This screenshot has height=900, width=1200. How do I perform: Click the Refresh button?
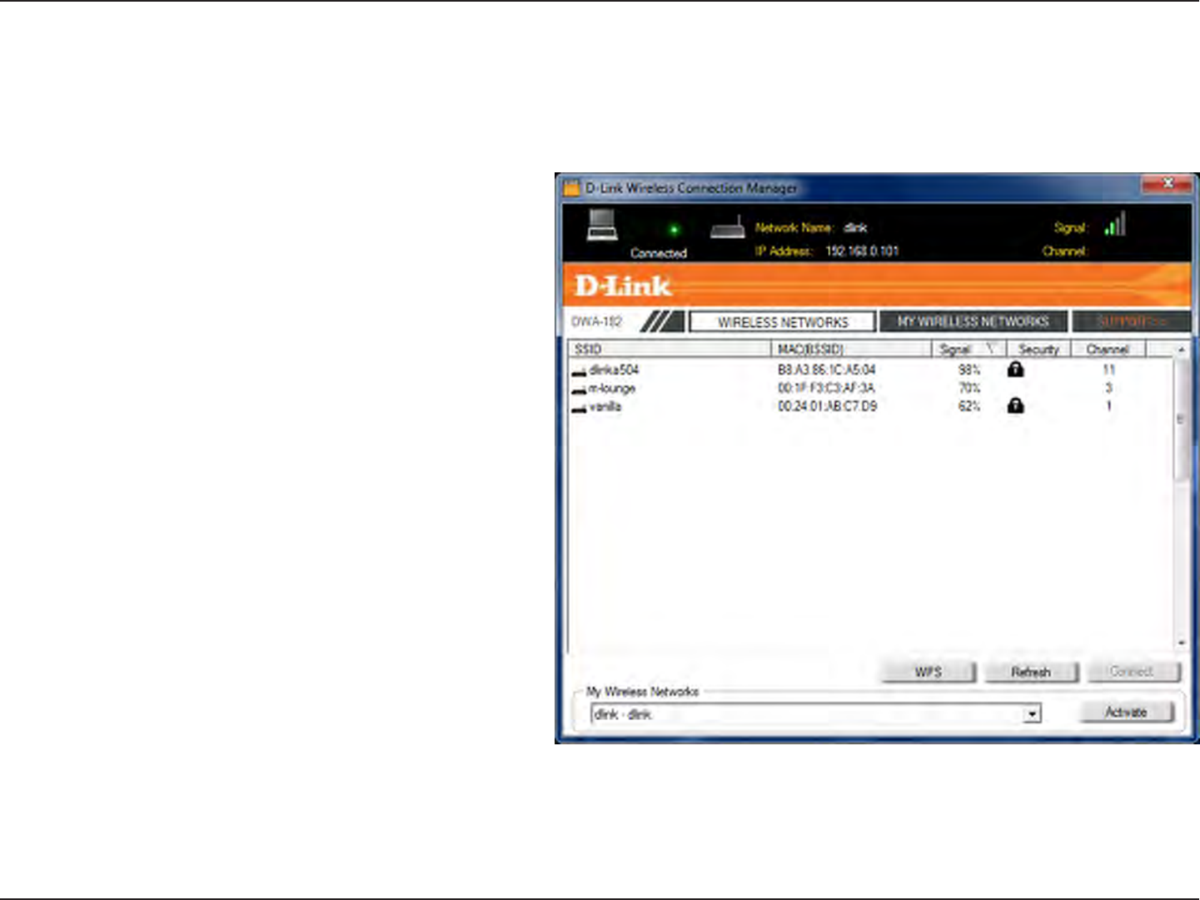[1031, 672]
